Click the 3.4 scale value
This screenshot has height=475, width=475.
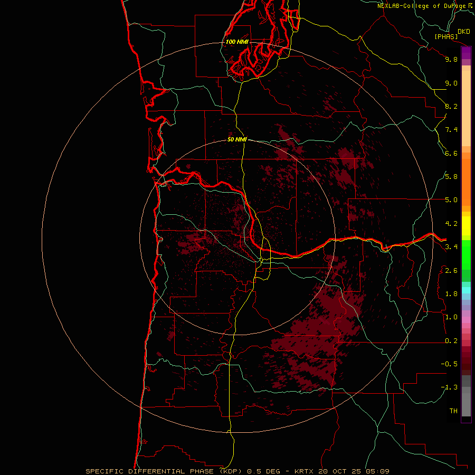pos(451,247)
